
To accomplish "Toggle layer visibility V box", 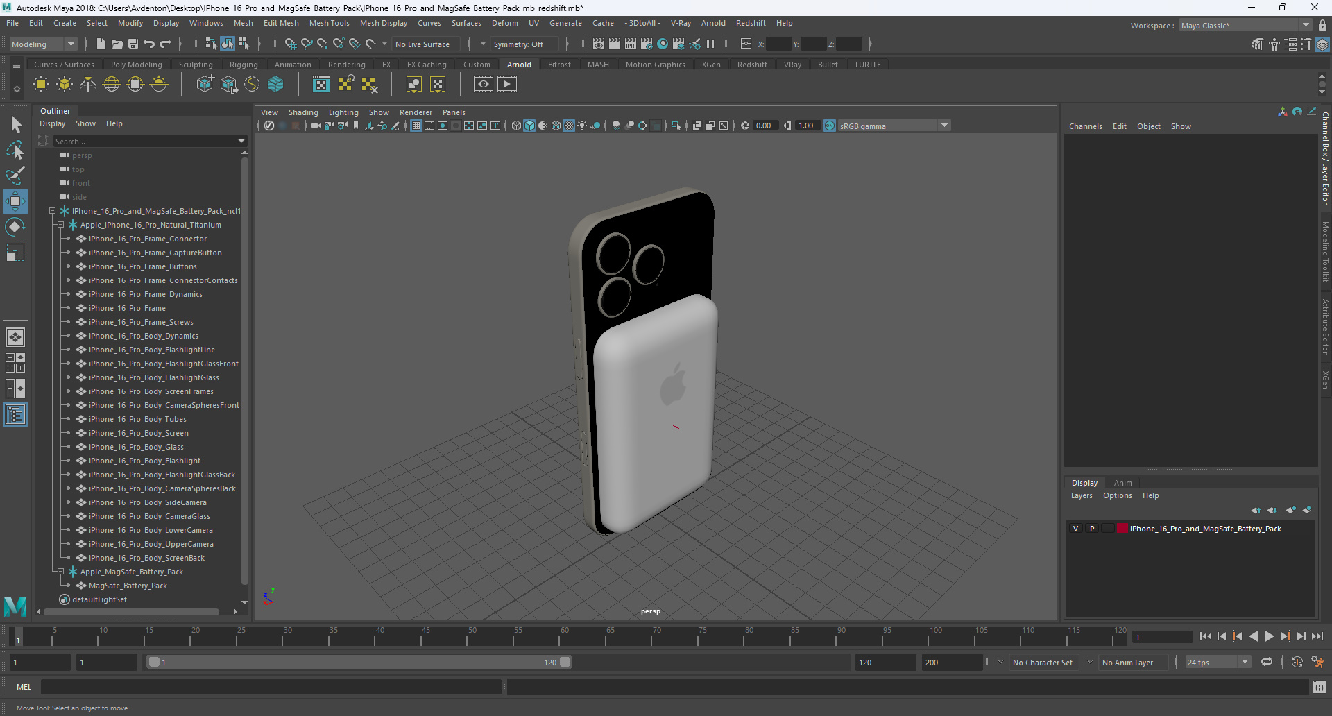I will point(1076,529).
